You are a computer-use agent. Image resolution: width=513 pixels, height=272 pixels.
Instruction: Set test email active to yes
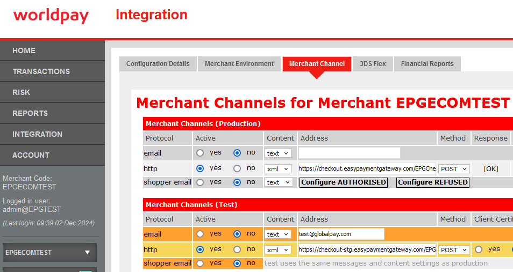(x=200, y=234)
